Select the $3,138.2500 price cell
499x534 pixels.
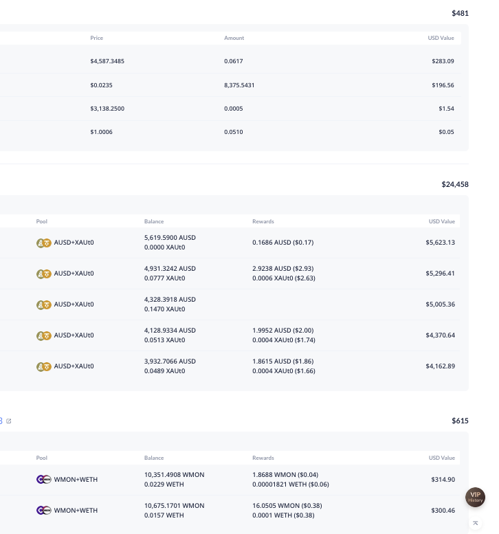(107, 109)
